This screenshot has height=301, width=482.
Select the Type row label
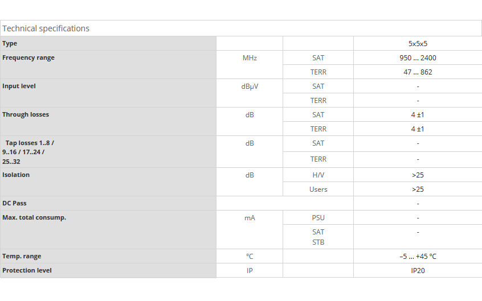tap(10, 43)
